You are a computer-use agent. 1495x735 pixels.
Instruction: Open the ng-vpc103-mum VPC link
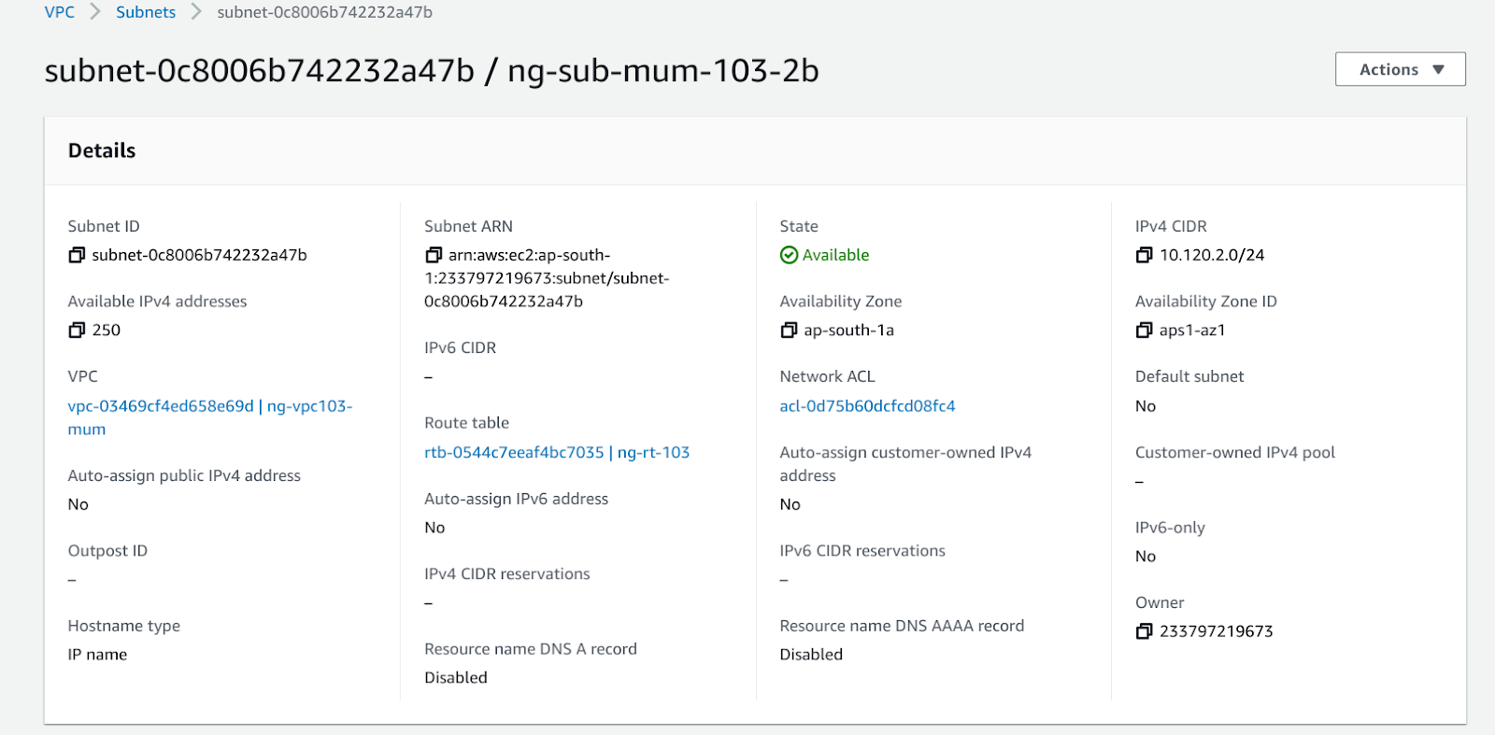pyautogui.click(x=209, y=406)
